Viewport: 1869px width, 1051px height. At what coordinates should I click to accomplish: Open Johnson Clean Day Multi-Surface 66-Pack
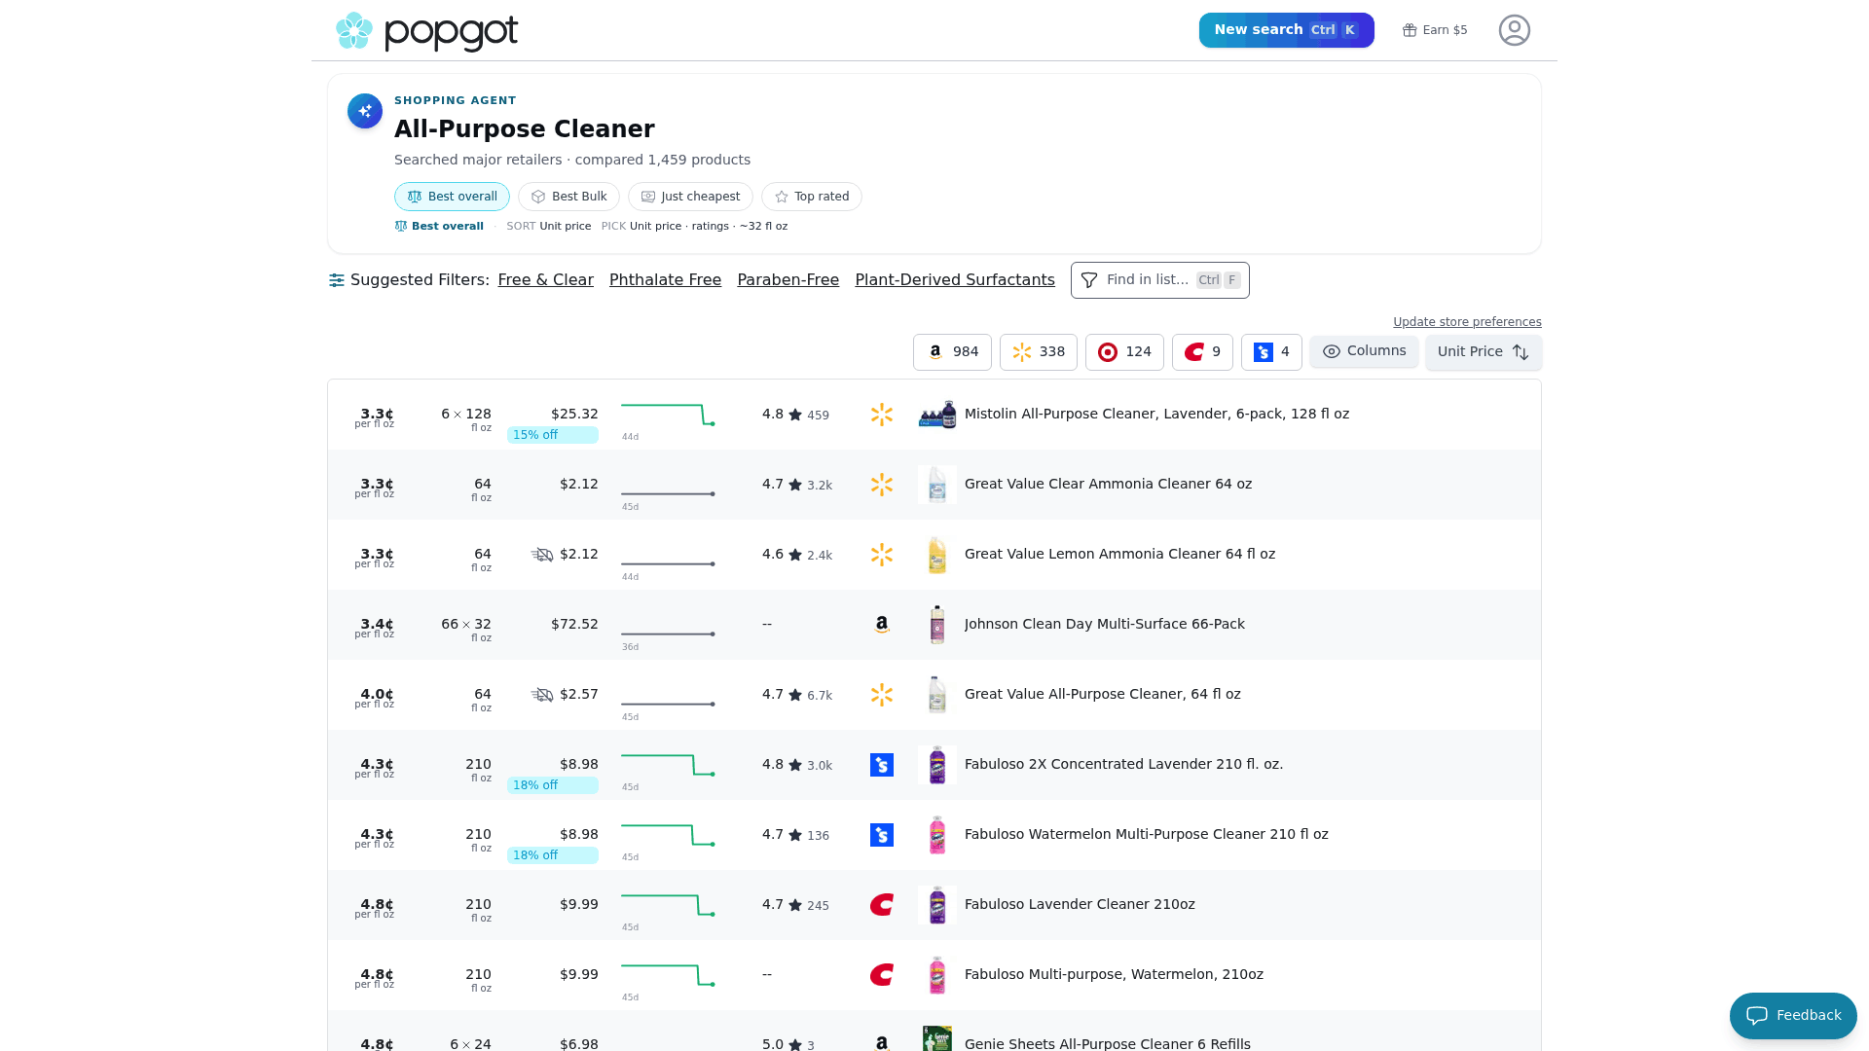[1104, 625]
